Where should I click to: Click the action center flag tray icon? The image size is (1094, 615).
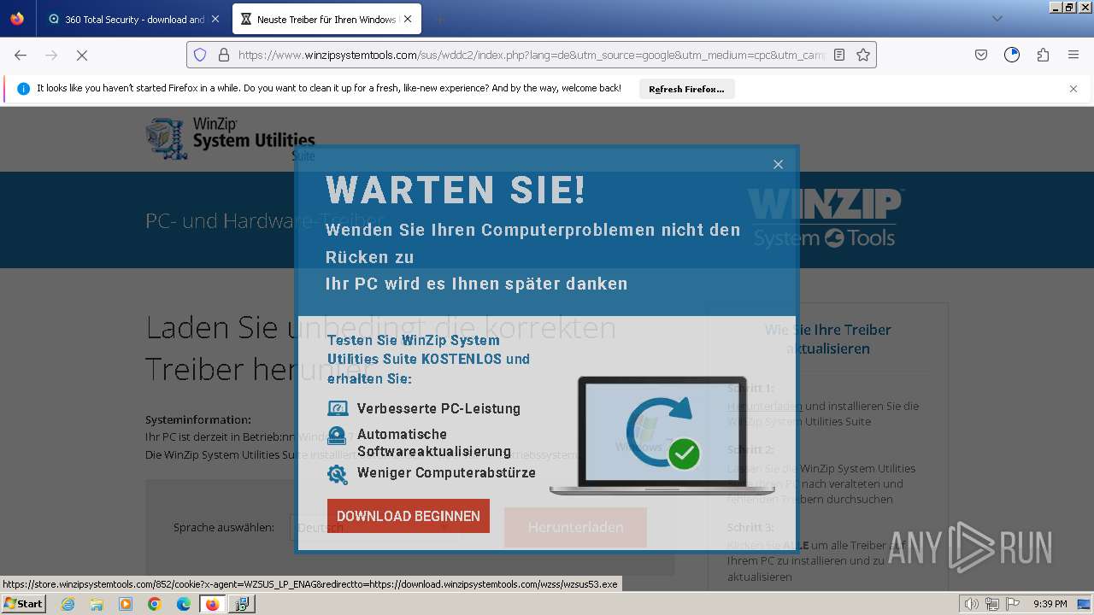(1013, 604)
